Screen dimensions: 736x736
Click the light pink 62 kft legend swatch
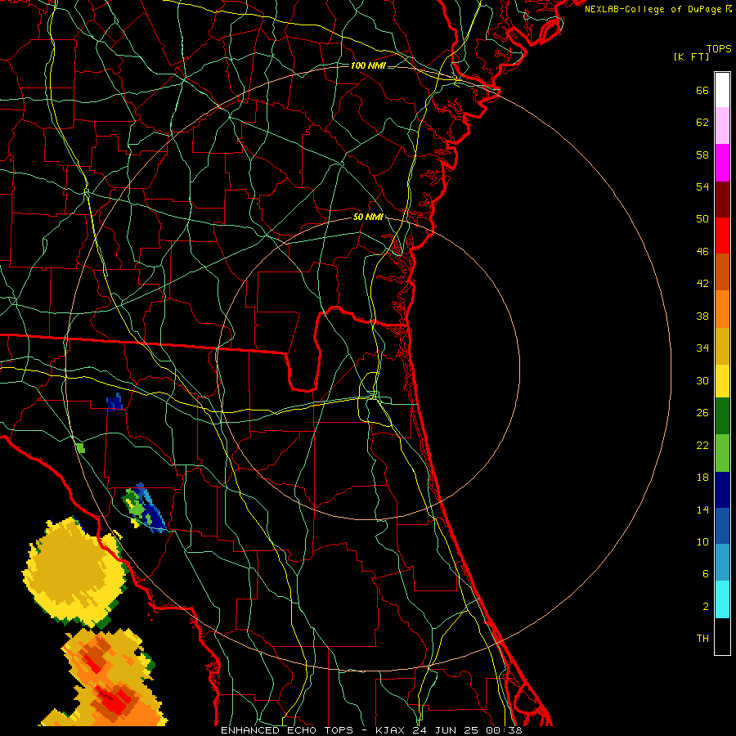(722, 126)
